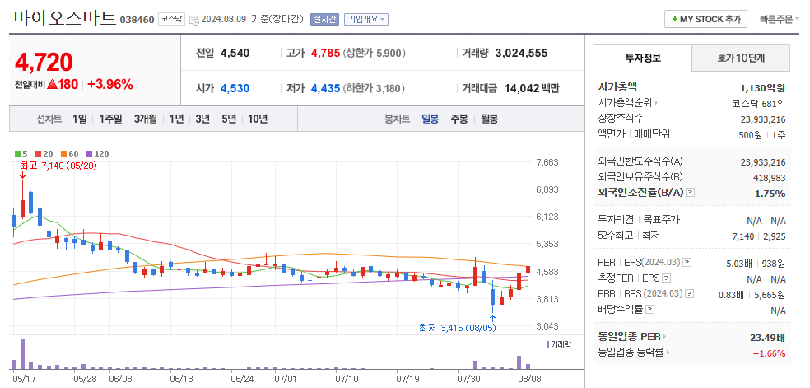The image size is (810, 388).
Task: Click the 목표주가 label
Action: coord(661,220)
